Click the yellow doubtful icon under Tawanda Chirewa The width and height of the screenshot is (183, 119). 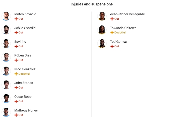point(112,33)
